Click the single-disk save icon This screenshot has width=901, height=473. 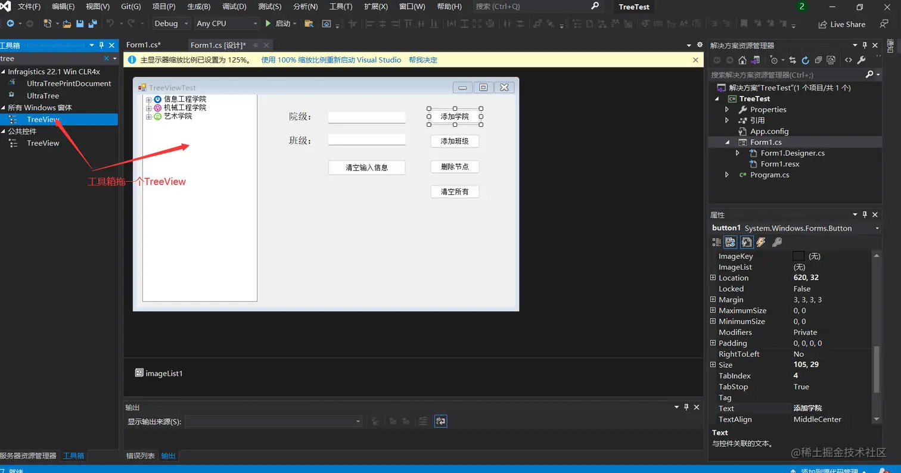point(80,24)
